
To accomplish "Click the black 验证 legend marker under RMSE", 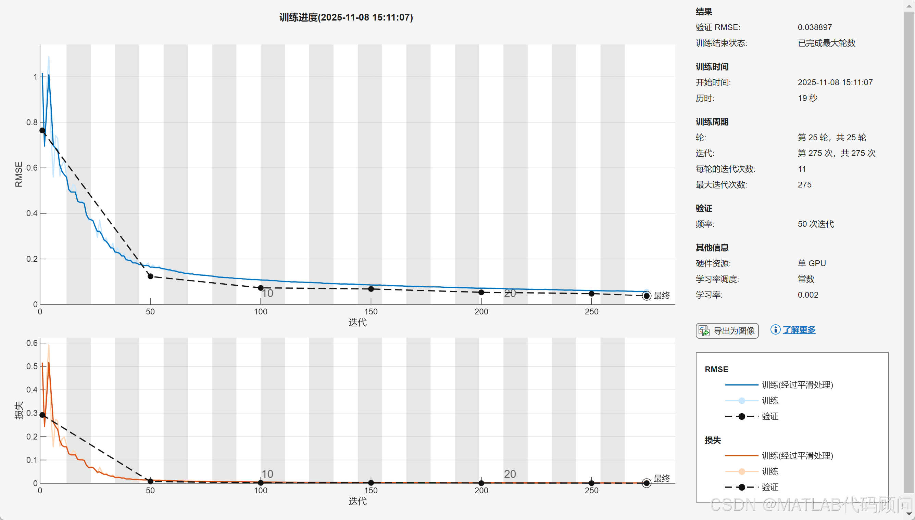I will coord(742,416).
